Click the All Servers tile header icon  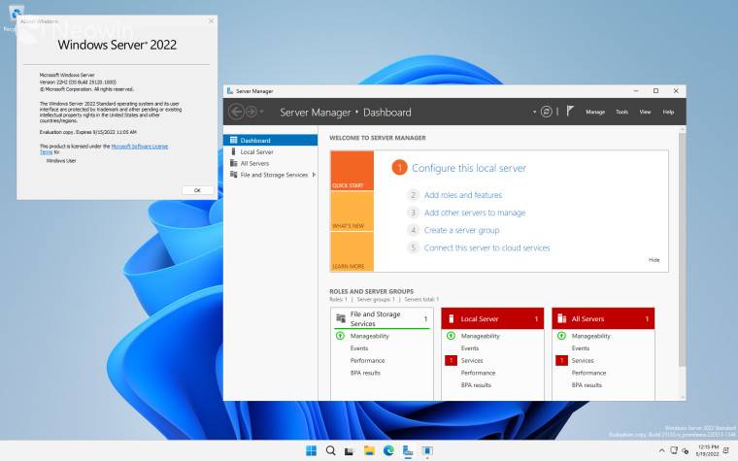click(561, 319)
